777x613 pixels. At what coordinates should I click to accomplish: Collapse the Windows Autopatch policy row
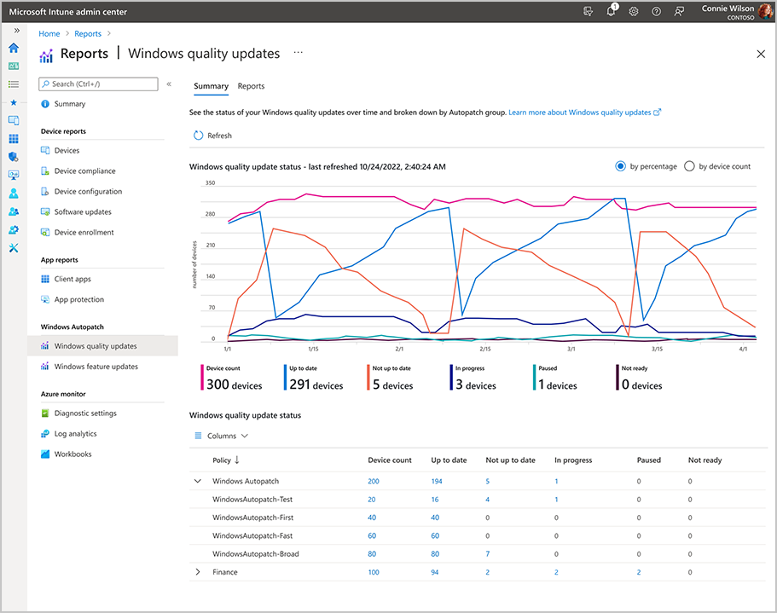click(198, 481)
